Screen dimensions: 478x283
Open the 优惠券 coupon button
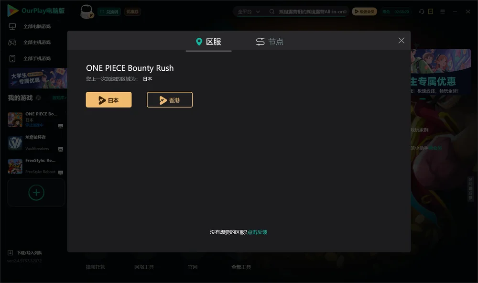tap(132, 12)
